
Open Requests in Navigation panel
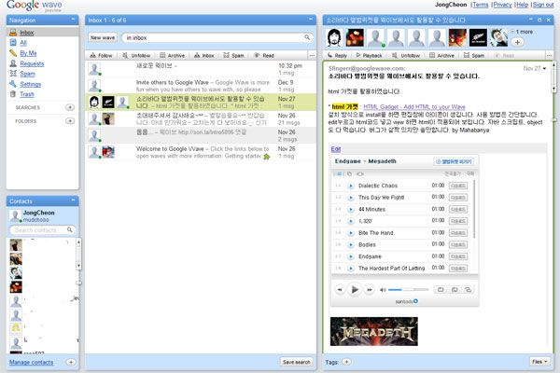click(32, 63)
